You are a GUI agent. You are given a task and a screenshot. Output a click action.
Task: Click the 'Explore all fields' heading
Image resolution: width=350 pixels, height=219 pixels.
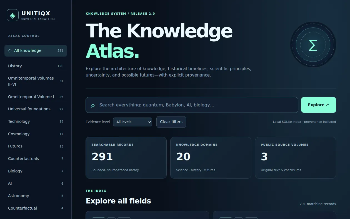coord(118,201)
